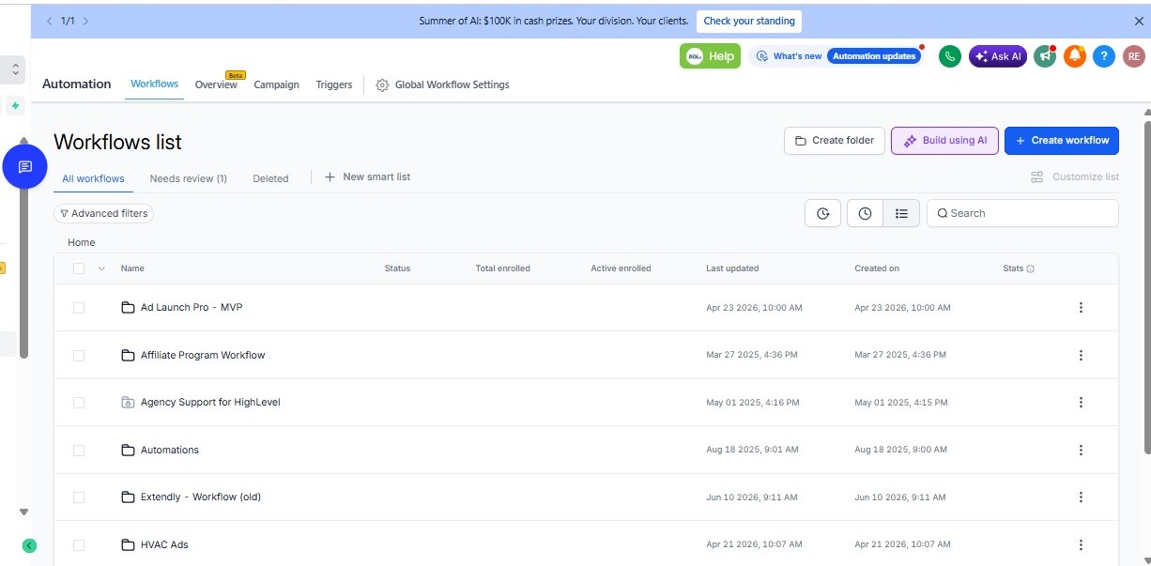The width and height of the screenshot is (1151, 566).
Task: Open the Advanced filters dropdown
Action: point(103,213)
